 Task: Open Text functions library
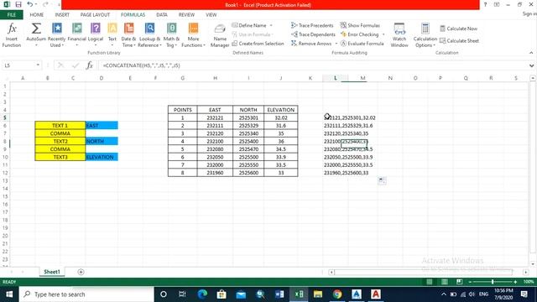112,34
